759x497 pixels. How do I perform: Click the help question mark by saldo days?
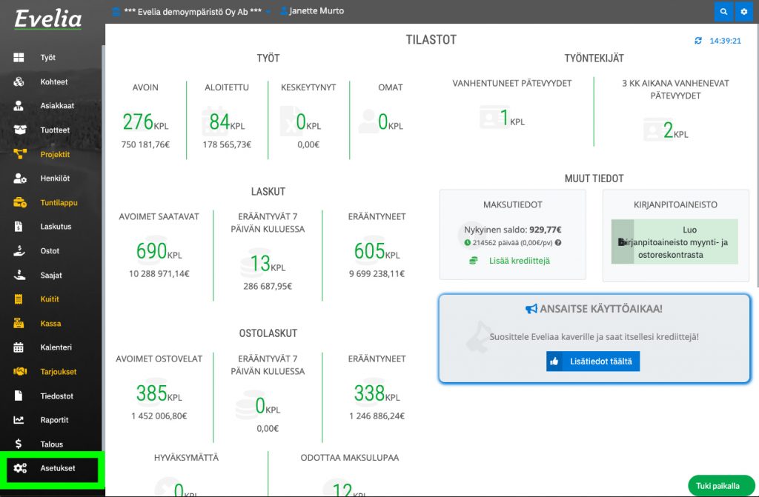558,243
